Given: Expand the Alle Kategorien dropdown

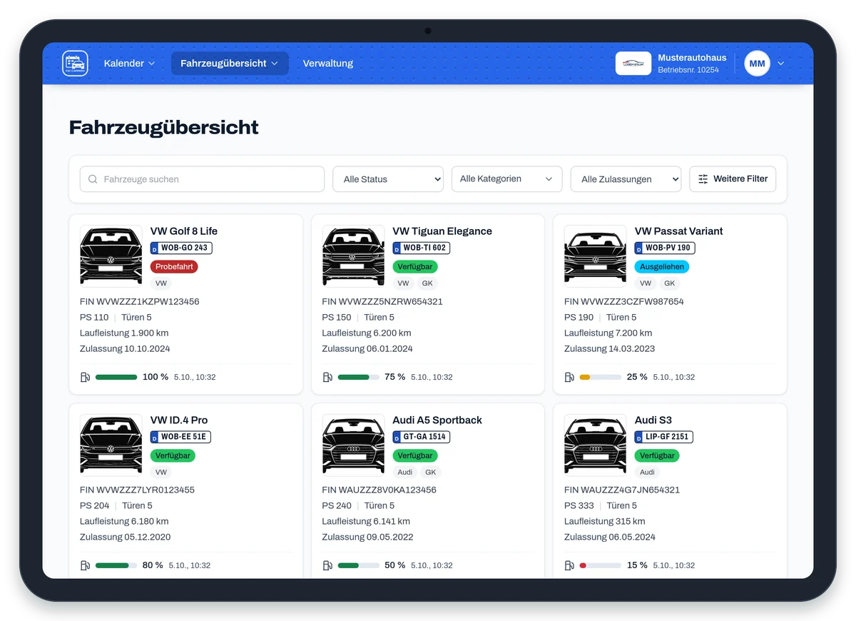Looking at the screenshot, I should 507,179.
